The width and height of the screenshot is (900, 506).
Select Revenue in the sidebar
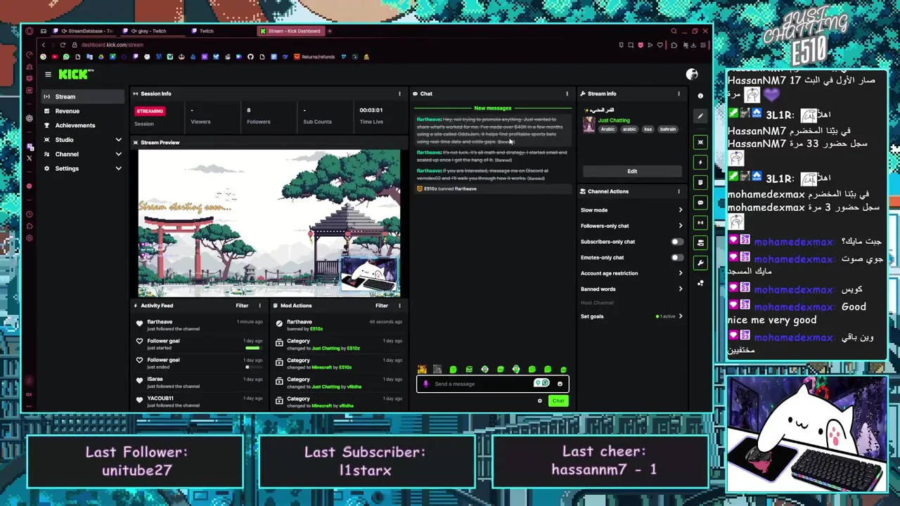82,111
